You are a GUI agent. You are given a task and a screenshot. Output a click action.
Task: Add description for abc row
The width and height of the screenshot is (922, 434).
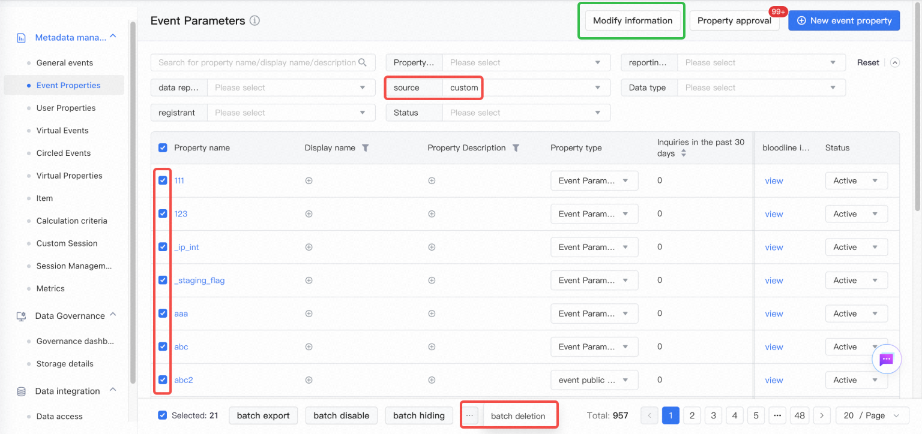pyautogui.click(x=432, y=347)
